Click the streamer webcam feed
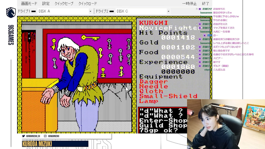 [x=226, y=124]
